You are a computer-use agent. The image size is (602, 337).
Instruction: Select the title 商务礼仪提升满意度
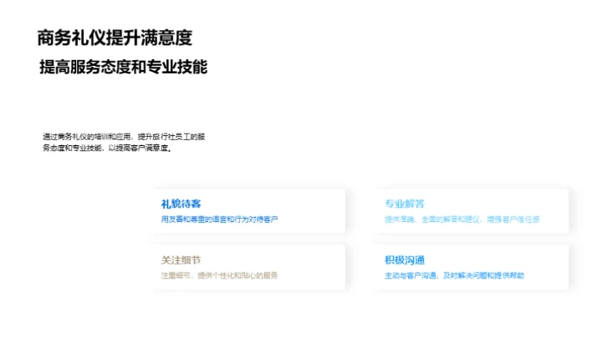115,38
